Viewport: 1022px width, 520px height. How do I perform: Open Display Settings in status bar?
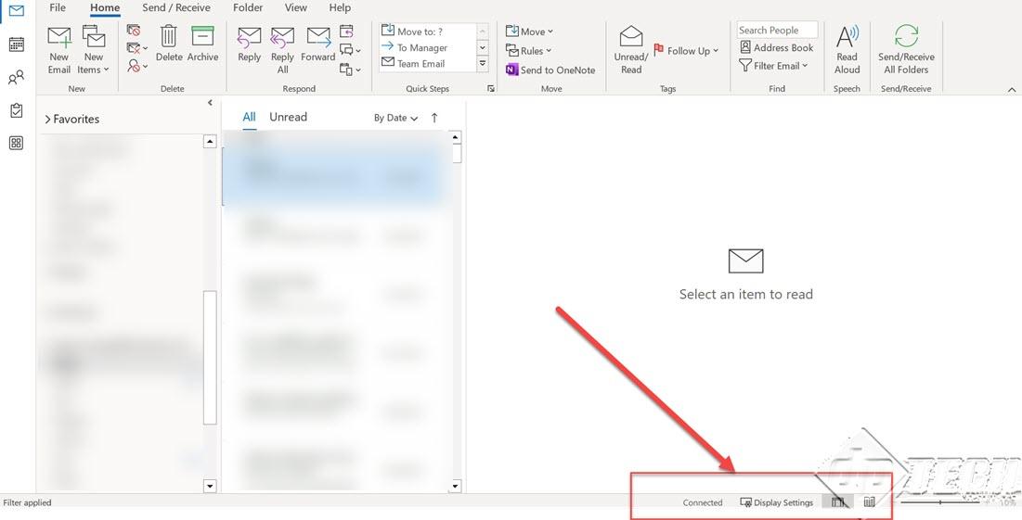(x=777, y=502)
